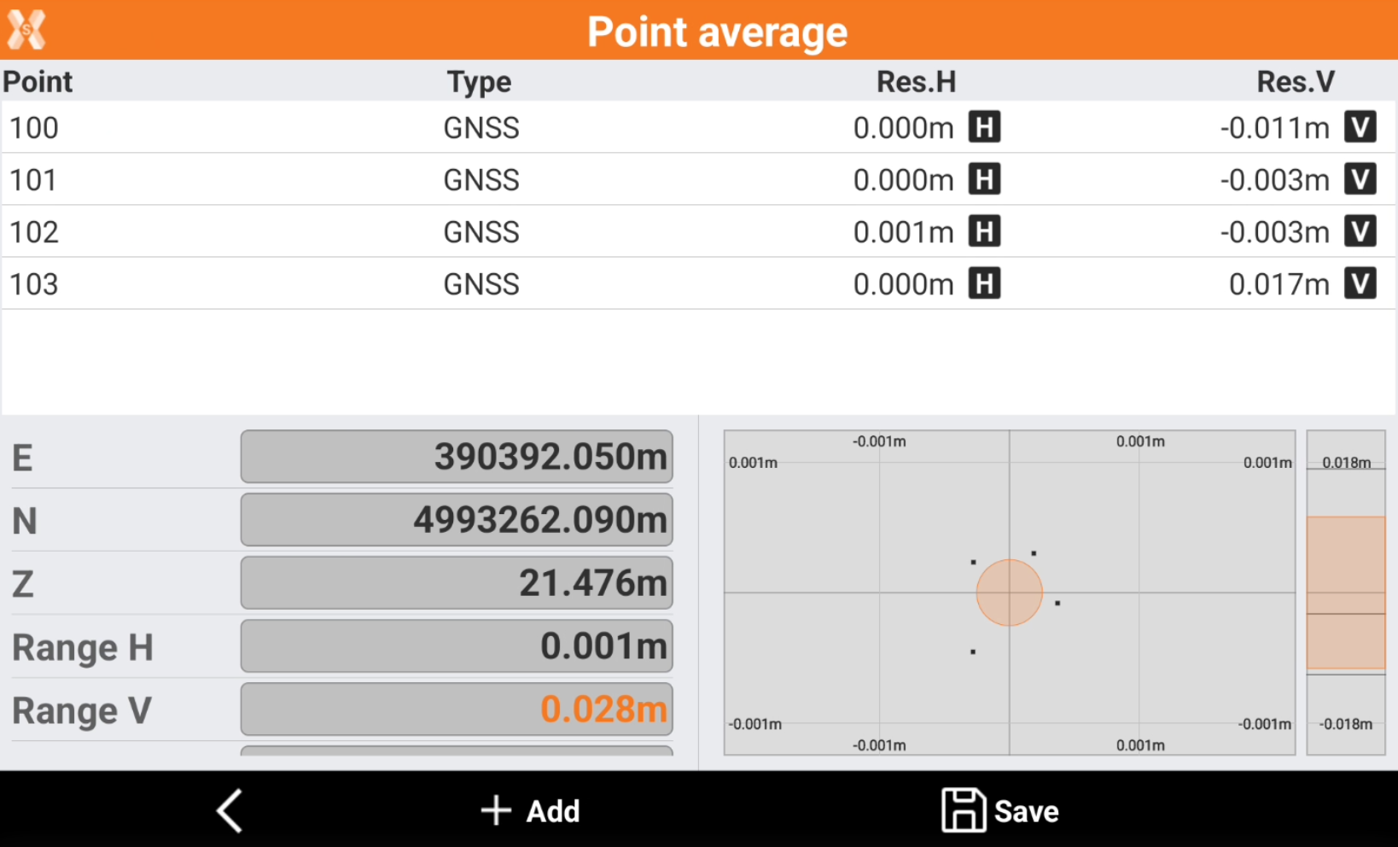Screen dimensions: 1398x847
Task: Toggle horizontal H for point 103
Action: click(984, 284)
